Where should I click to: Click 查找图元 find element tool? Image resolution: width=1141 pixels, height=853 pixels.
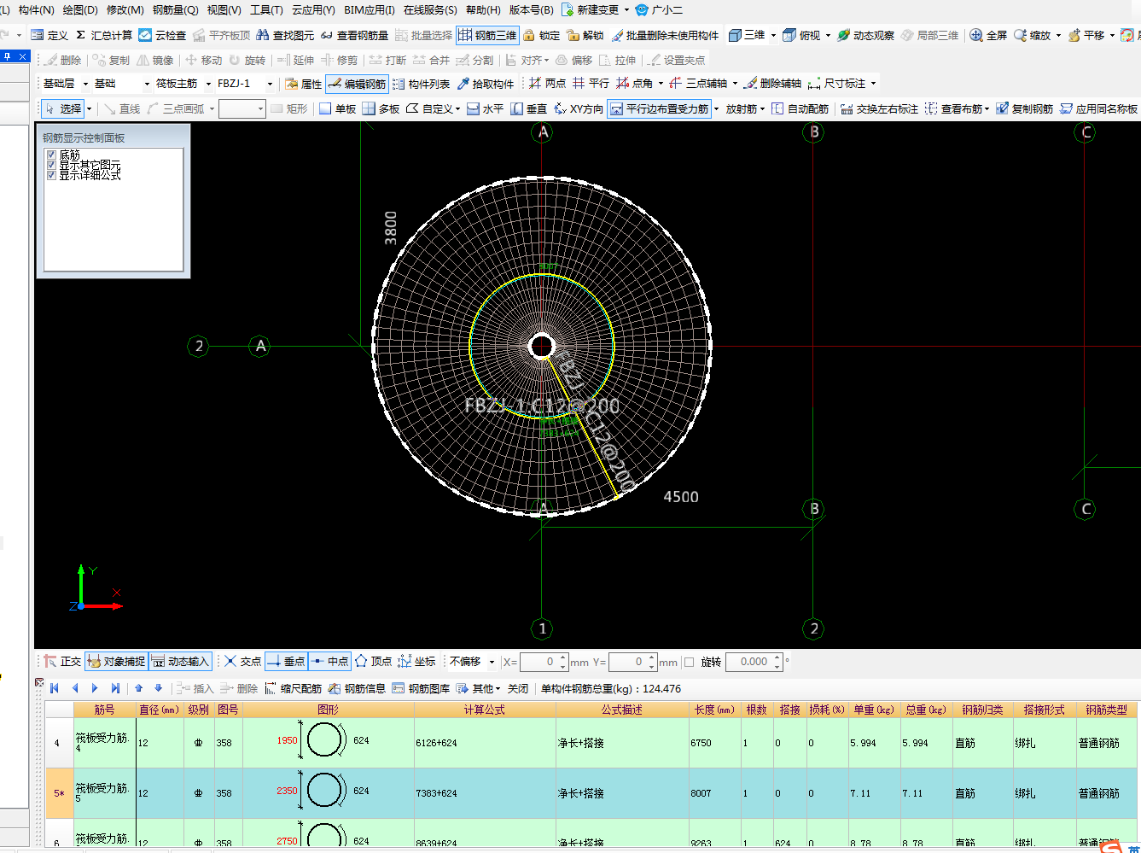[285, 35]
